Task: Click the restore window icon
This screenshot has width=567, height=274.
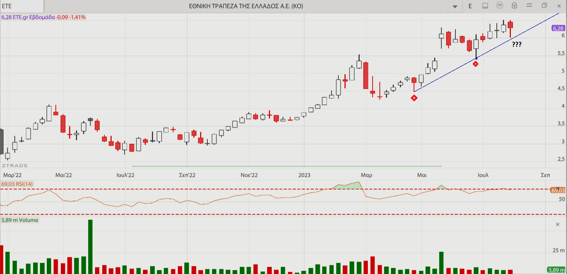Action: [x=544, y=5]
